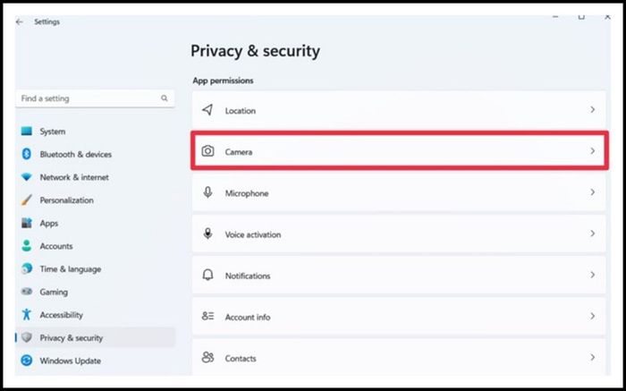Open the Microphone permissions row

(399, 193)
